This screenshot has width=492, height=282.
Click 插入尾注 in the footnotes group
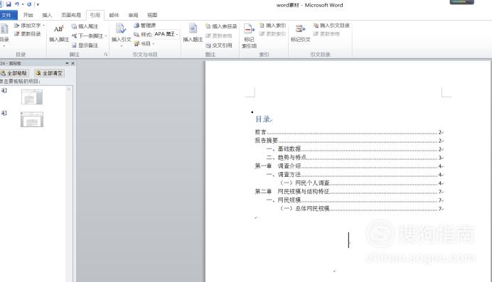[85, 26]
